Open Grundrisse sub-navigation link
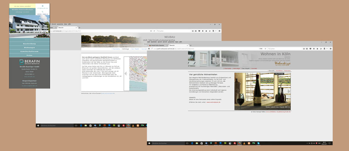Viewport: 349px width, 151px height. pyautogui.click(x=279, y=71)
